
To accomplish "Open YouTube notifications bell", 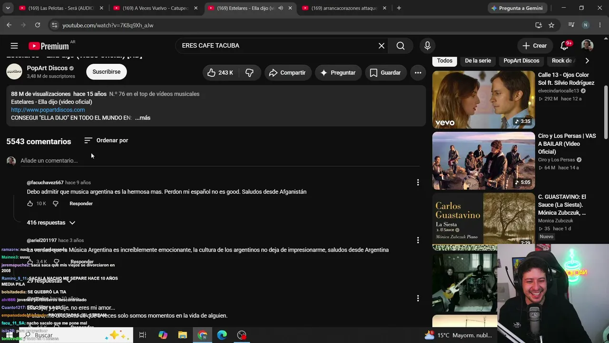I will pos(564,46).
